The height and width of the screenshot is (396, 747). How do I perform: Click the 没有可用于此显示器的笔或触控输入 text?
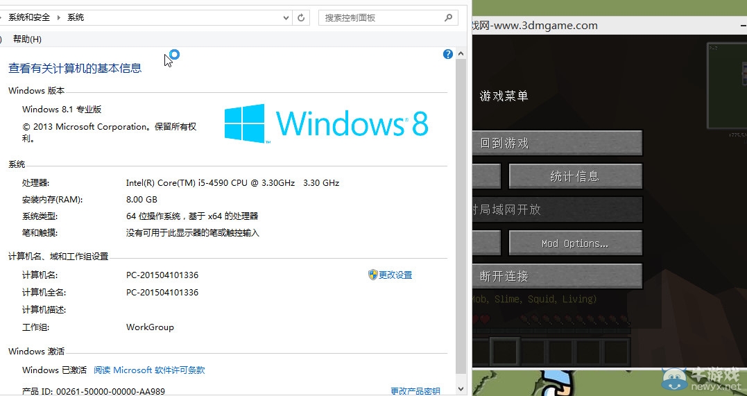[x=192, y=233]
